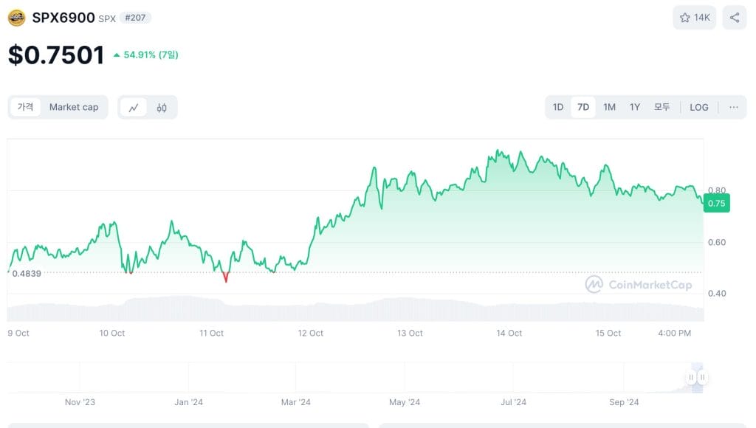
Task: Click the right range slider handle
Action: coord(703,377)
